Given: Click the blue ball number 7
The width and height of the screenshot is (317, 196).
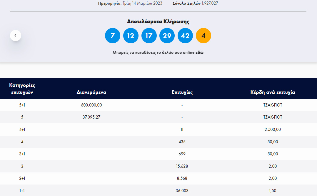Looking at the screenshot, I should [x=112, y=36].
